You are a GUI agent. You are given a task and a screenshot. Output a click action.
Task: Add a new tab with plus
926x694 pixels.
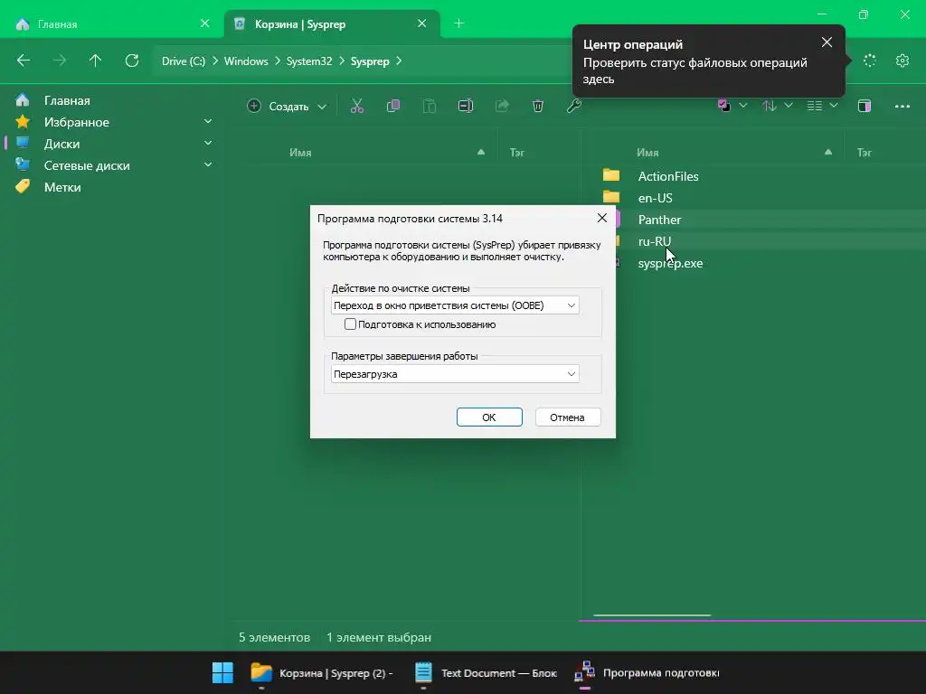pos(458,23)
